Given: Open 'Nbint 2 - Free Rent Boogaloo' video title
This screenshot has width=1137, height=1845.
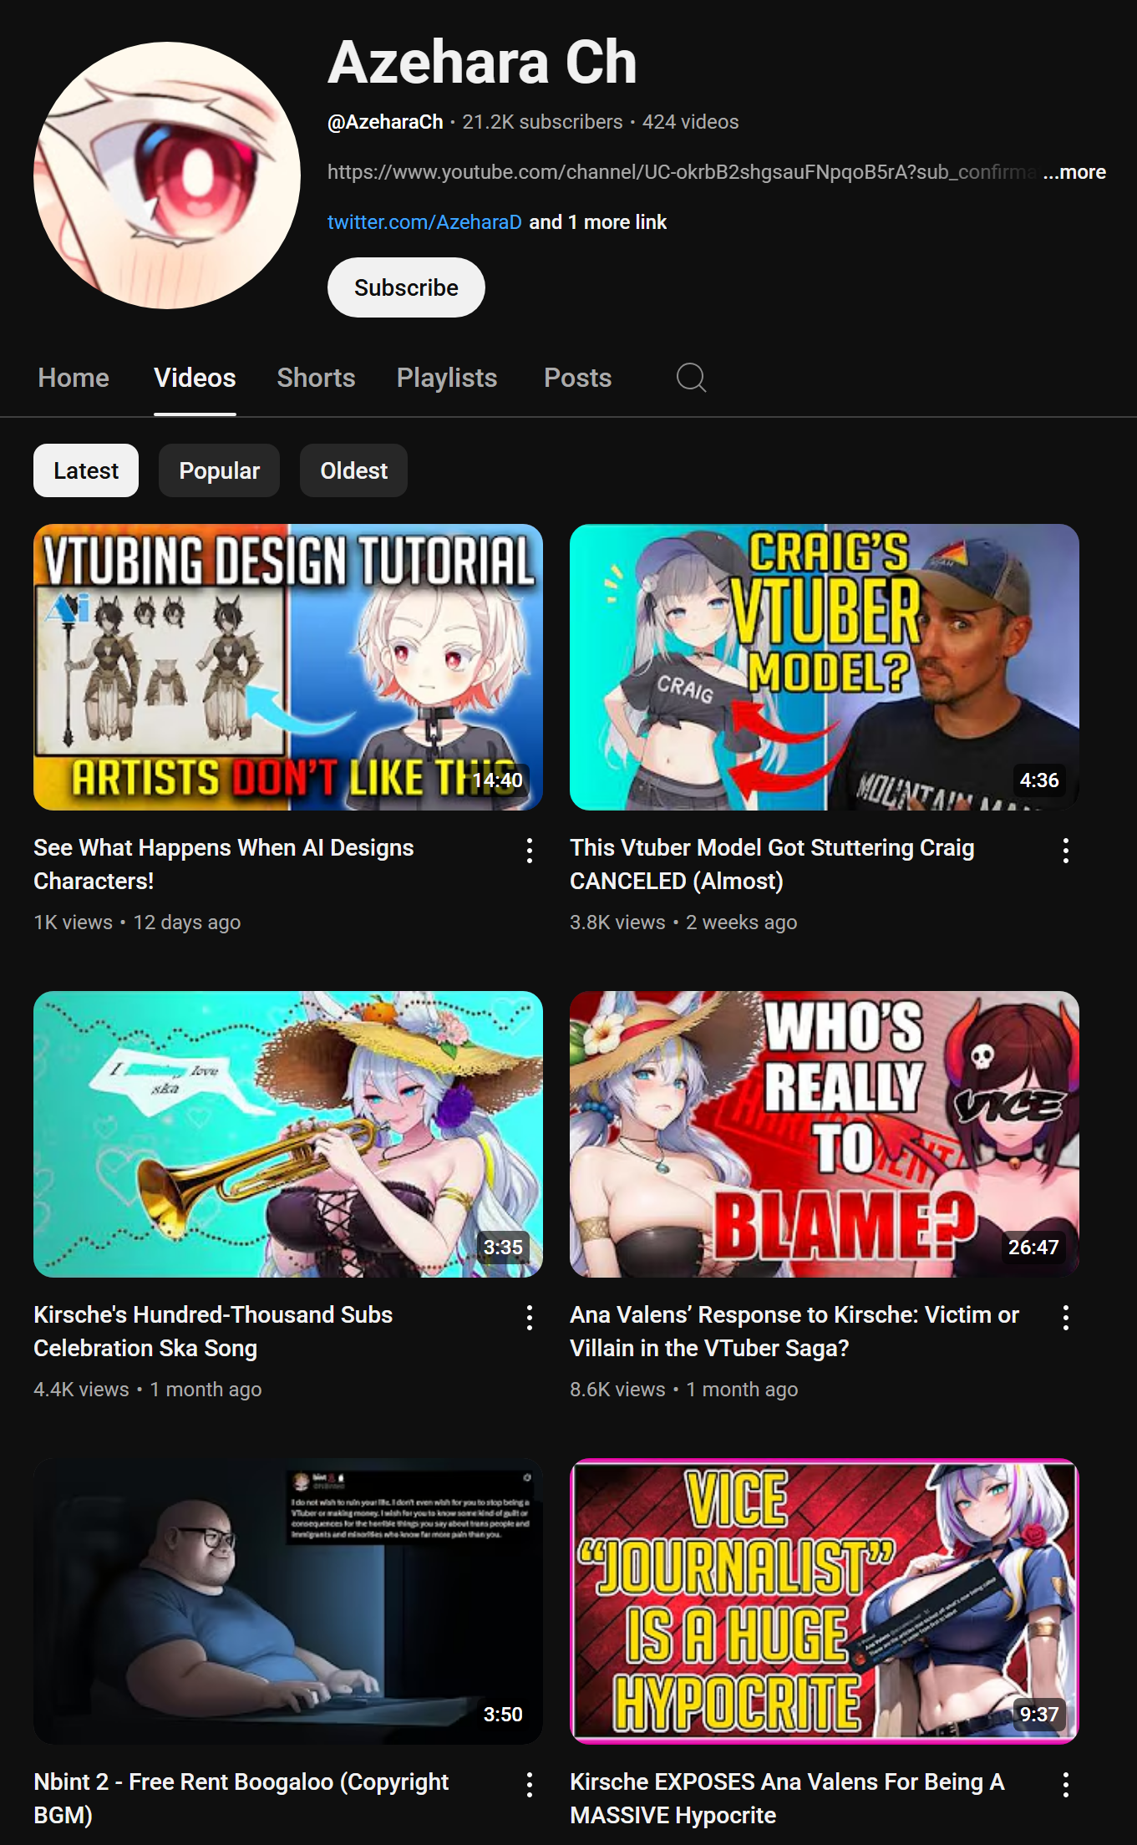Looking at the screenshot, I should point(241,1798).
